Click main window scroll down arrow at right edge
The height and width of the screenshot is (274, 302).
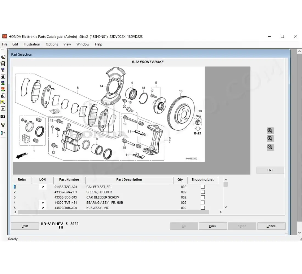(300, 233)
